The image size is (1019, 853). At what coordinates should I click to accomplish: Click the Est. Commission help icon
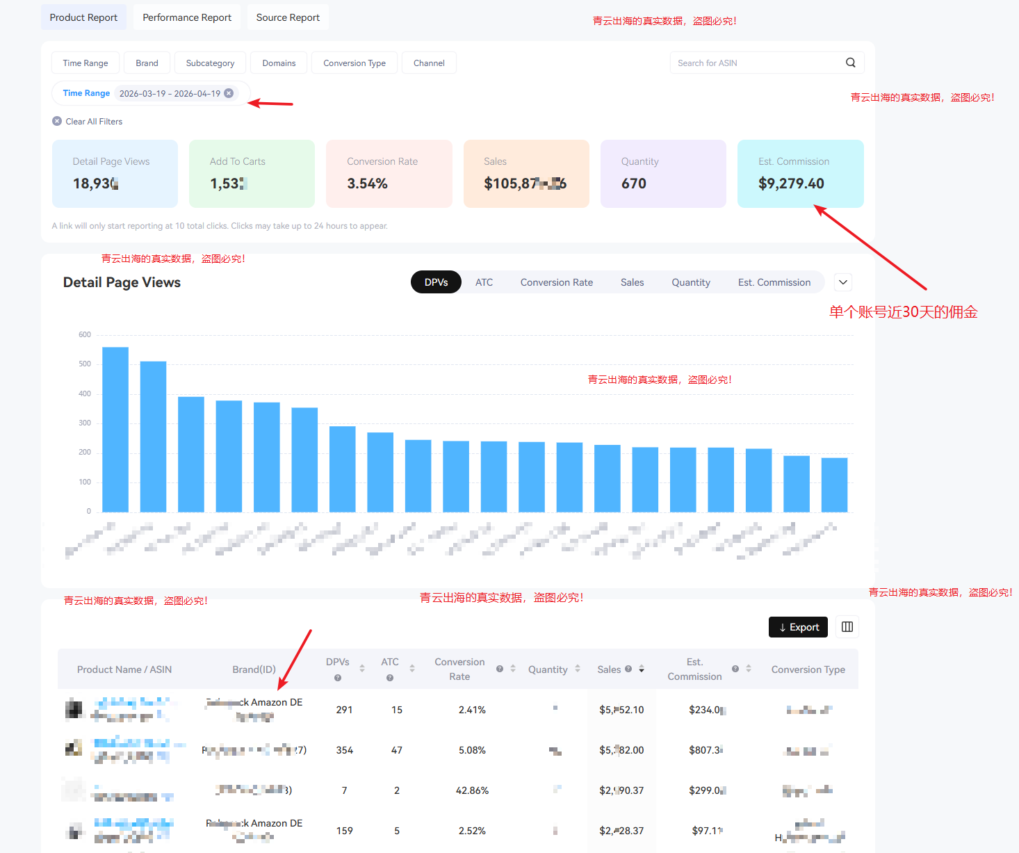pyautogui.click(x=735, y=669)
